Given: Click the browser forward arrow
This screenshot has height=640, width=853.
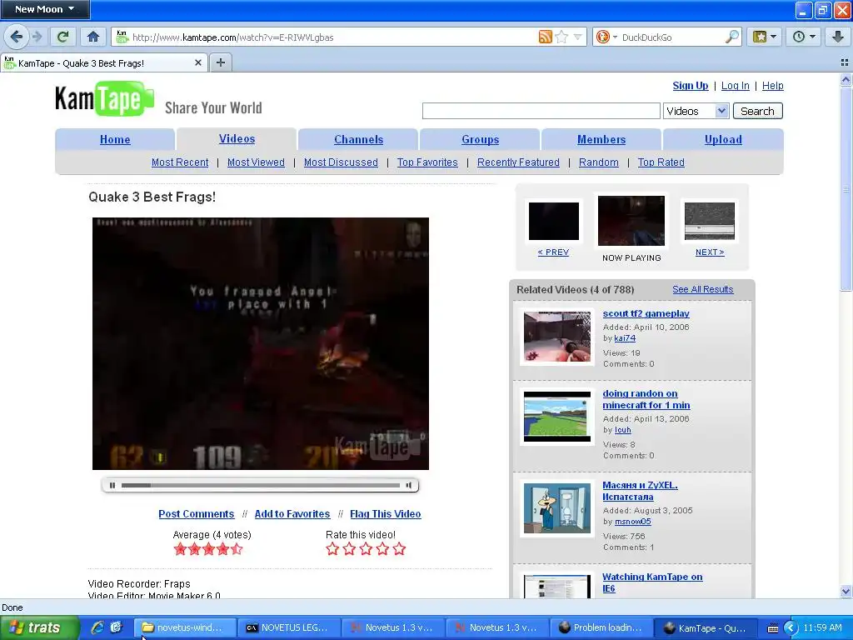Looking at the screenshot, I should 37,37.
